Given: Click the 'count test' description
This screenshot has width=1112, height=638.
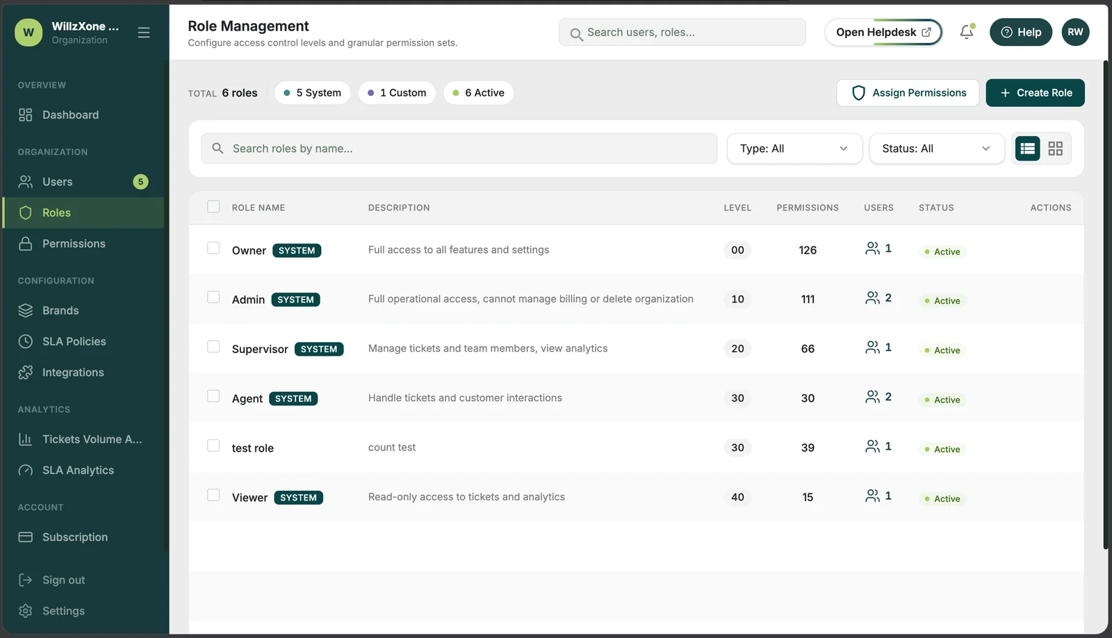Looking at the screenshot, I should 392,448.
